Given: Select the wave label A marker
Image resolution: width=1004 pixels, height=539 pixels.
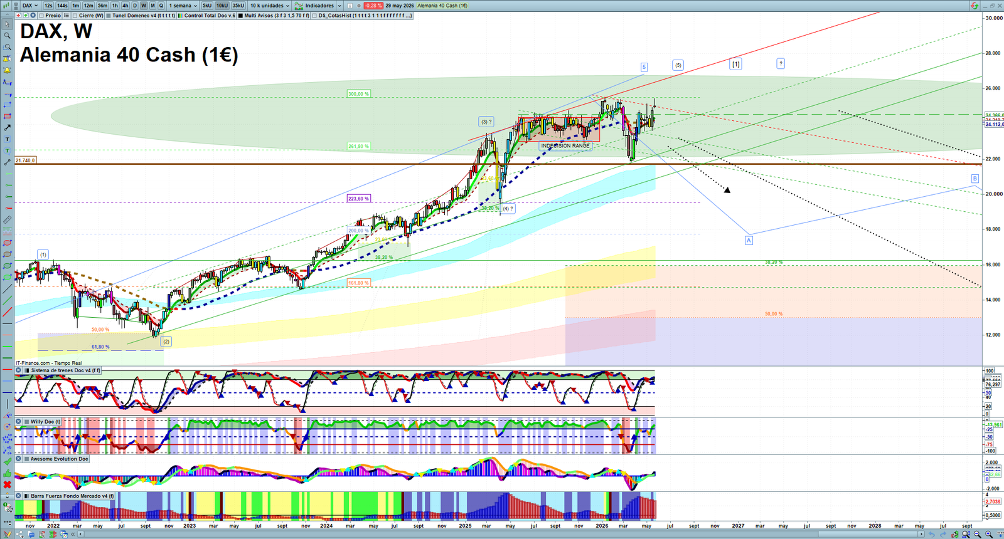Looking at the screenshot, I should tap(749, 240).
